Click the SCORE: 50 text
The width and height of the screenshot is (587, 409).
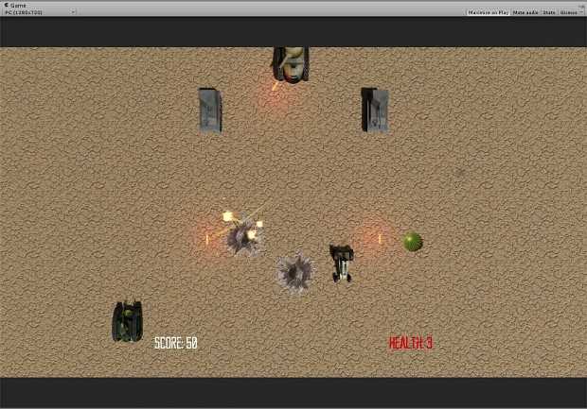click(175, 343)
